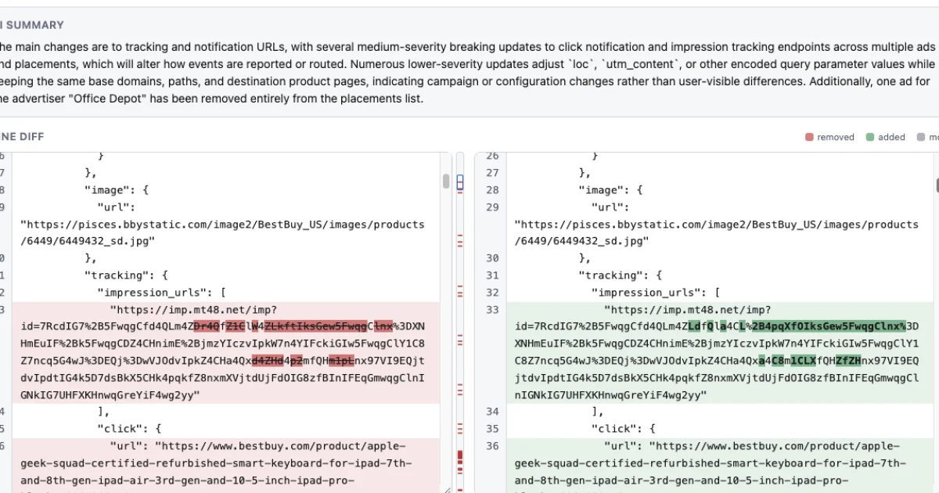The image size is (939, 493).
Task: Click line number 28 in the right pane
Action: tap(492, 189)
